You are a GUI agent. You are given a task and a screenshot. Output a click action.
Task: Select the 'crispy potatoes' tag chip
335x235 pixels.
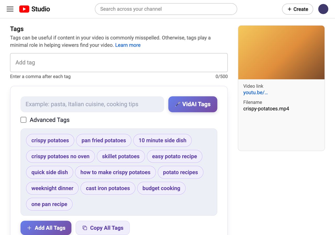pyautogui.click(x=50, y=141)
